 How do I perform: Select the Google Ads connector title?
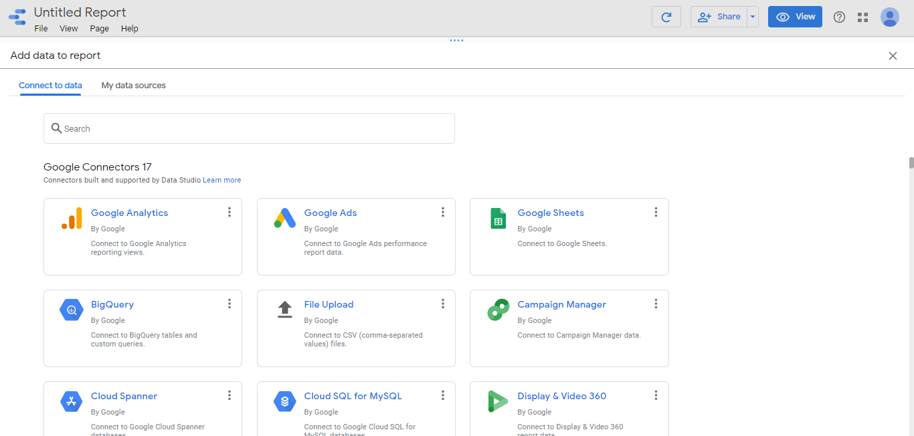(x=331, y=213)
